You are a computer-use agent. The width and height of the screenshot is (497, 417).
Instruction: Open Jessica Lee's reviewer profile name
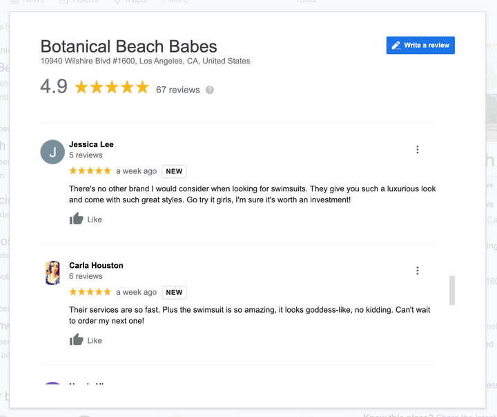(x=91, y=144)
